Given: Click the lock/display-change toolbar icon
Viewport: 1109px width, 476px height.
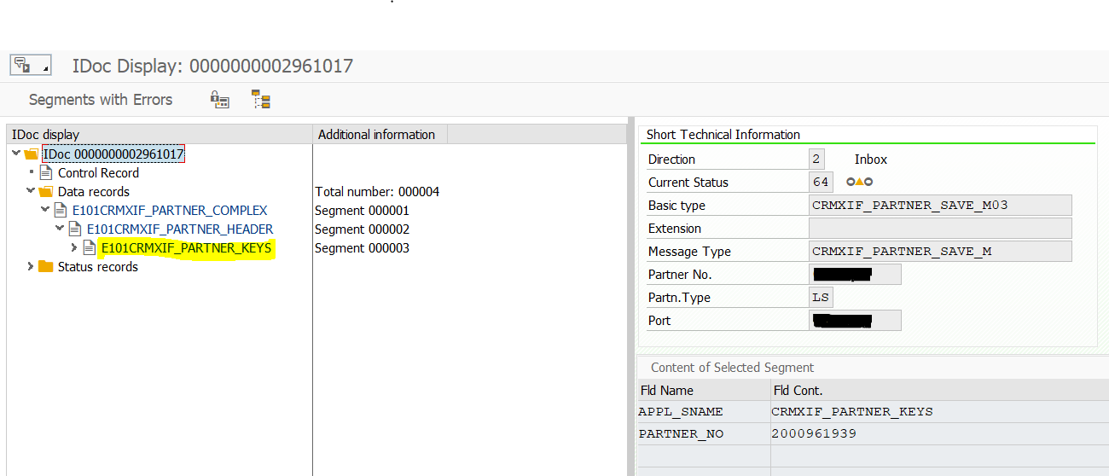Looking at the screenshot, I should coord(220,100).
